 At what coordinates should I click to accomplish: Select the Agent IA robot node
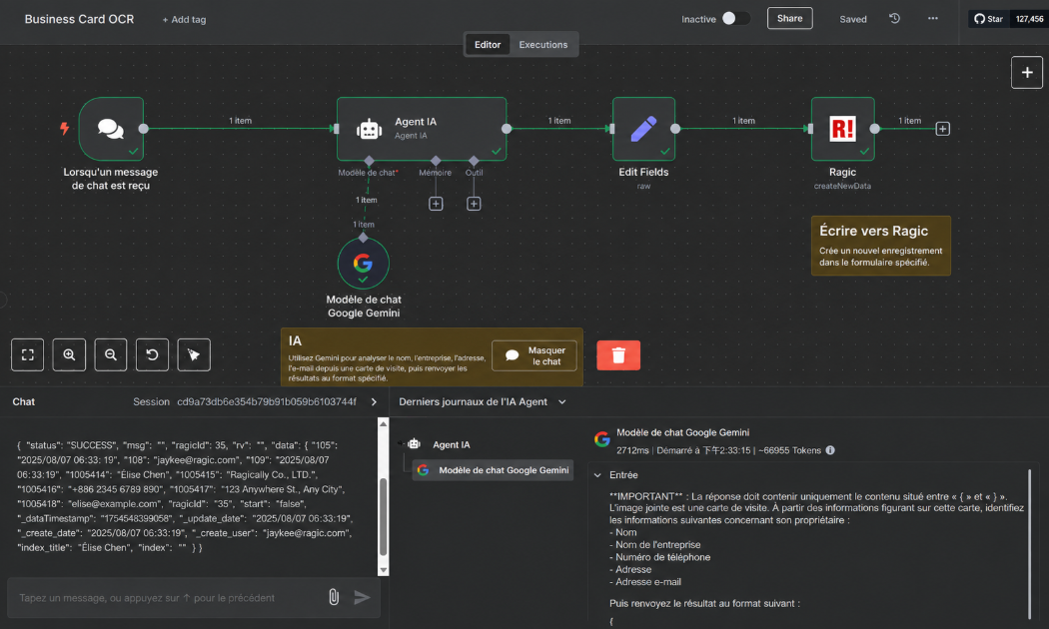[x=422, y=129]
